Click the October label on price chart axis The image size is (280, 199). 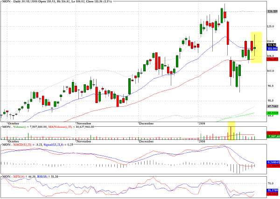click(x=14, y=124)
